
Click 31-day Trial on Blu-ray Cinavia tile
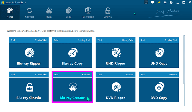coord(41,75)
